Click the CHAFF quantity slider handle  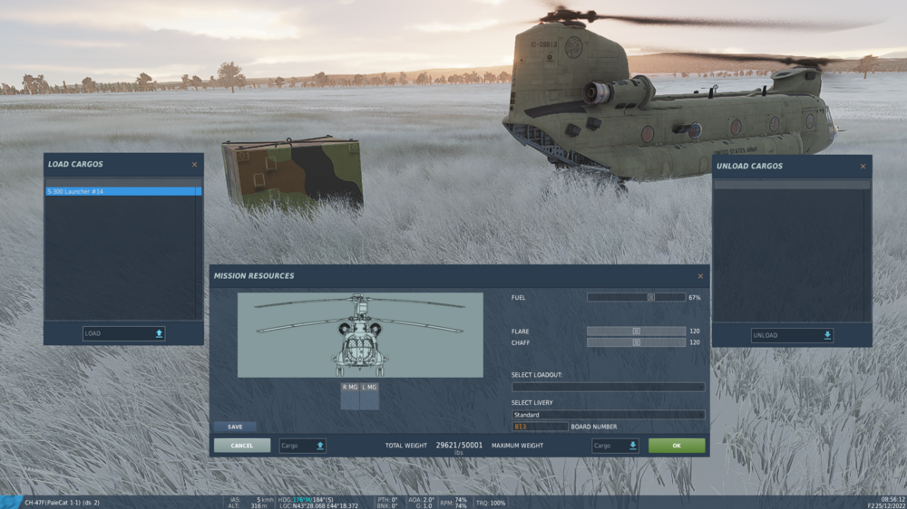(x=637, y=342)
